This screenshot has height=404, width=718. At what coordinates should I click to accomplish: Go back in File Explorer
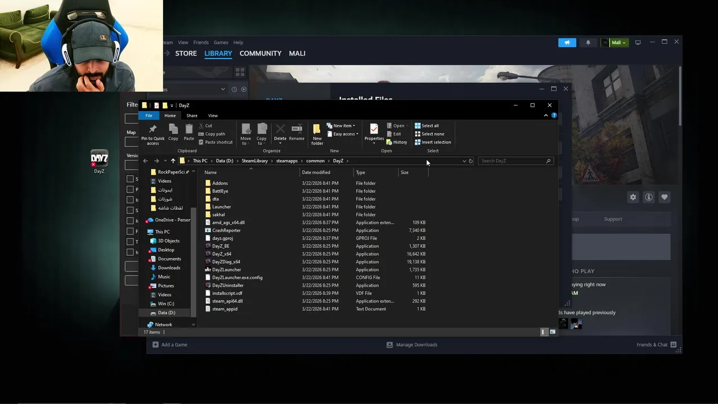point(146,161)
